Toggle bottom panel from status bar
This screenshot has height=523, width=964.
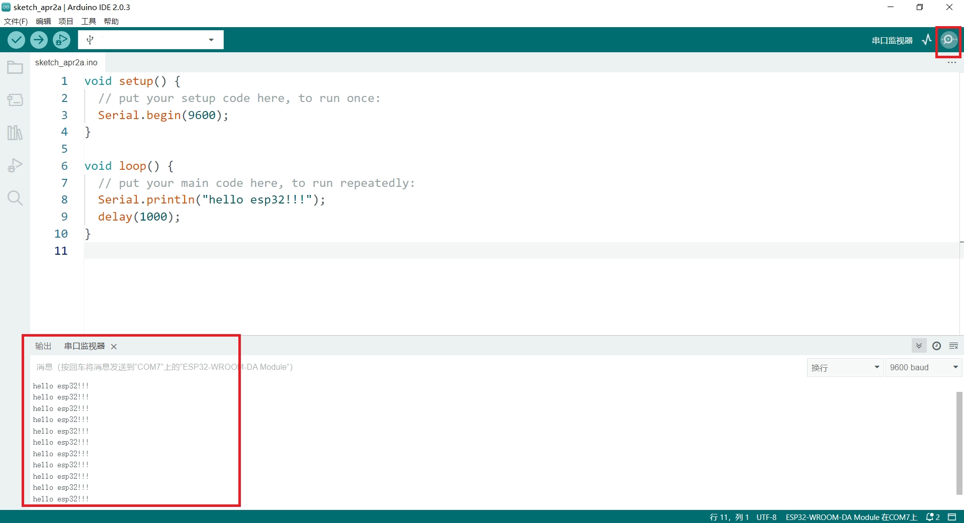[x=952, y=517]
